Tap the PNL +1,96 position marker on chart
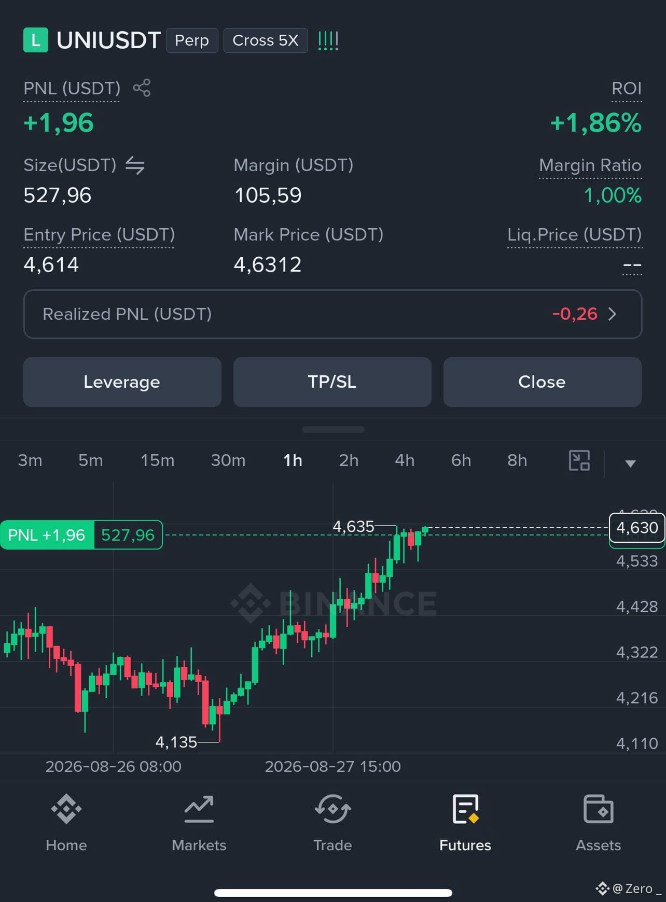This screenshot has height=902, width=666. (x=81, y=535)
